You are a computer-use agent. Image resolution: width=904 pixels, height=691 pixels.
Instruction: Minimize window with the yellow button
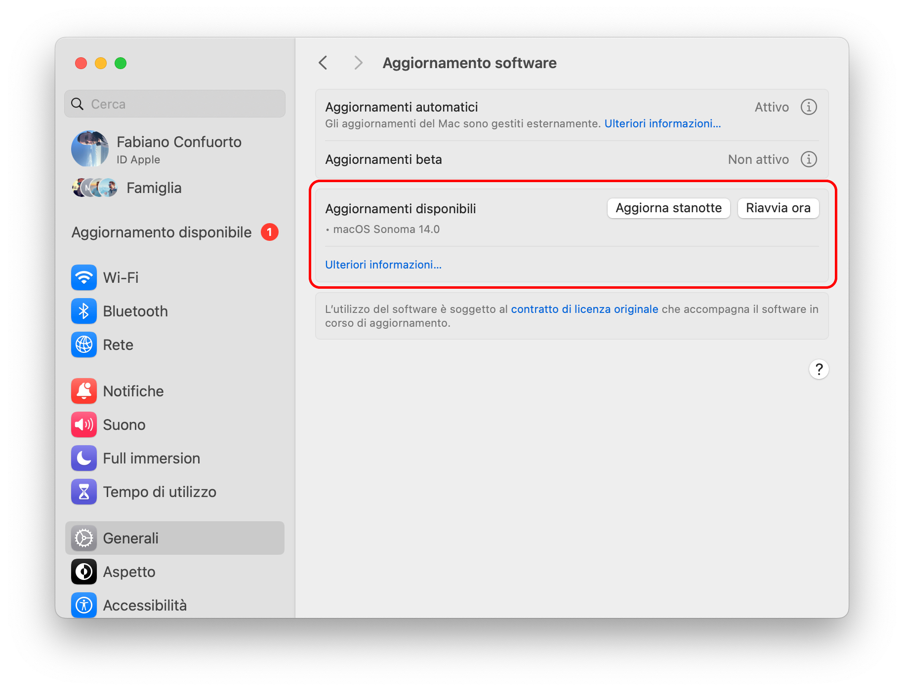(101, 63)
